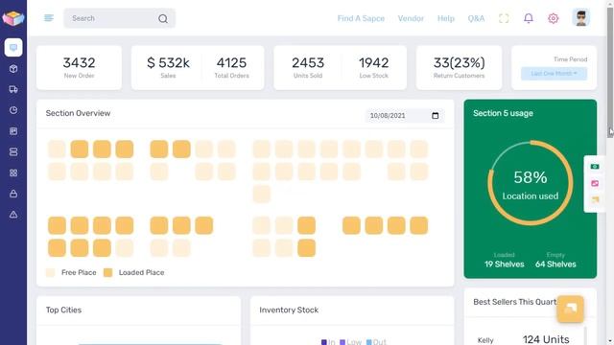Click the Section 5 usage title

coord(503,113)
